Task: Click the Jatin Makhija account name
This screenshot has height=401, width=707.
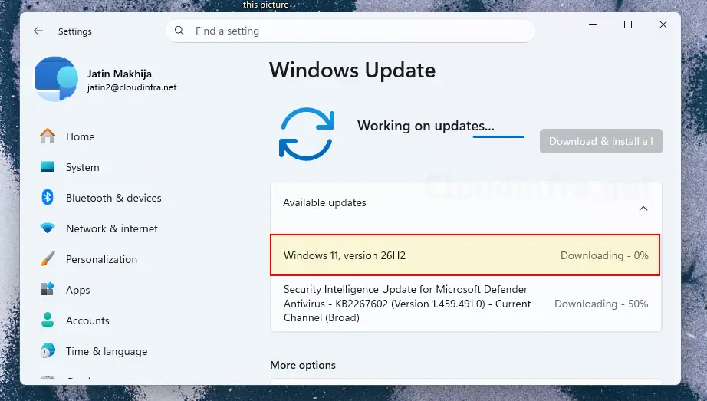Action: tap(120, 74)
